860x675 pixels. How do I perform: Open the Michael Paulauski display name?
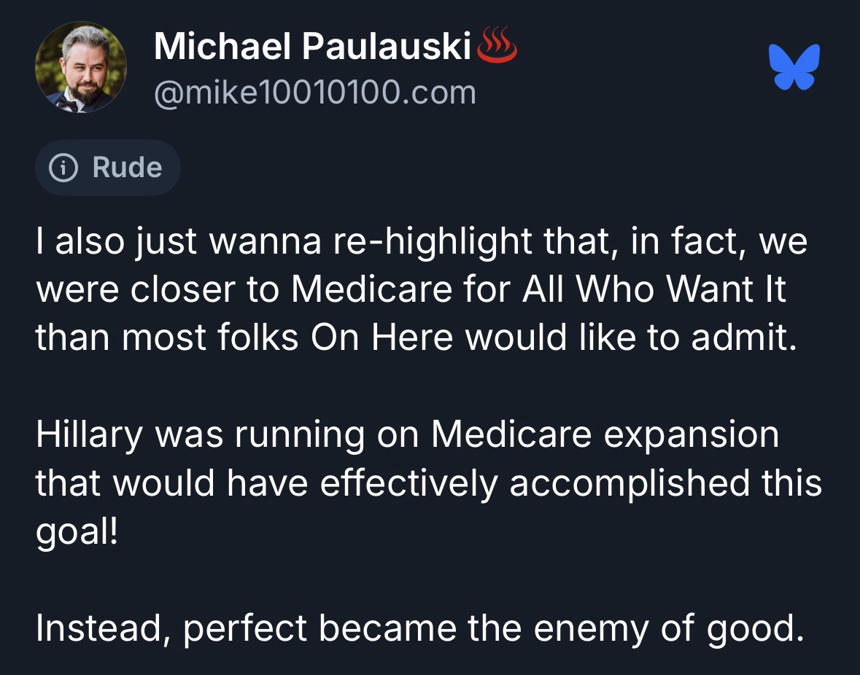[x=312, y=48]
